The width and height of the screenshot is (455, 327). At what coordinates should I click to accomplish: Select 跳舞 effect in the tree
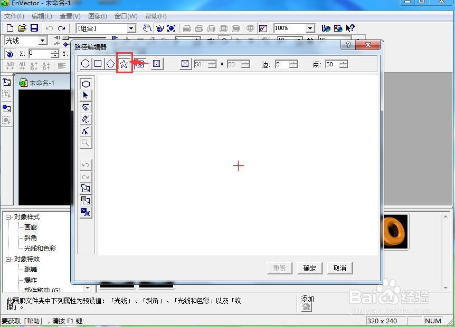point(31,270)
